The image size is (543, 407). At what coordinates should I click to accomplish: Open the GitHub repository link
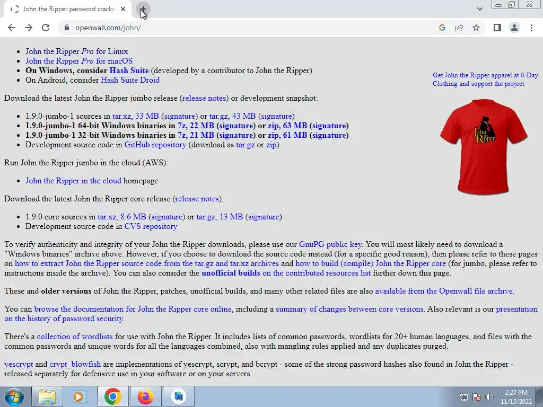click(155, 145)
